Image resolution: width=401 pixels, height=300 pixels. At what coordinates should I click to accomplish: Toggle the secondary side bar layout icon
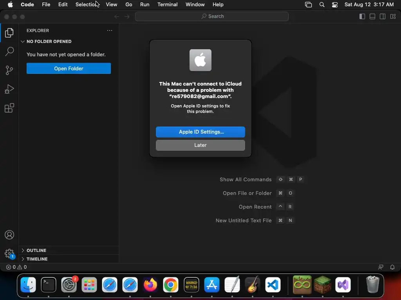(x=383, y=16)
